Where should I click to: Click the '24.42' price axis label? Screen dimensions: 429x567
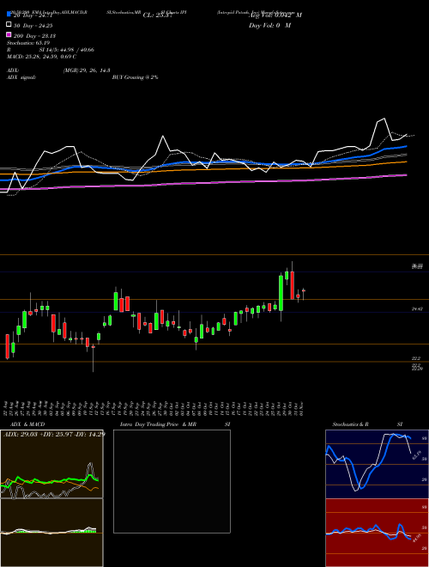tap(417, 309)
